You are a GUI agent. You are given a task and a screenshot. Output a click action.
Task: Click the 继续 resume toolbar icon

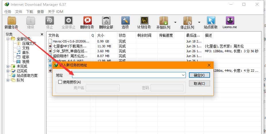[31, 21]
